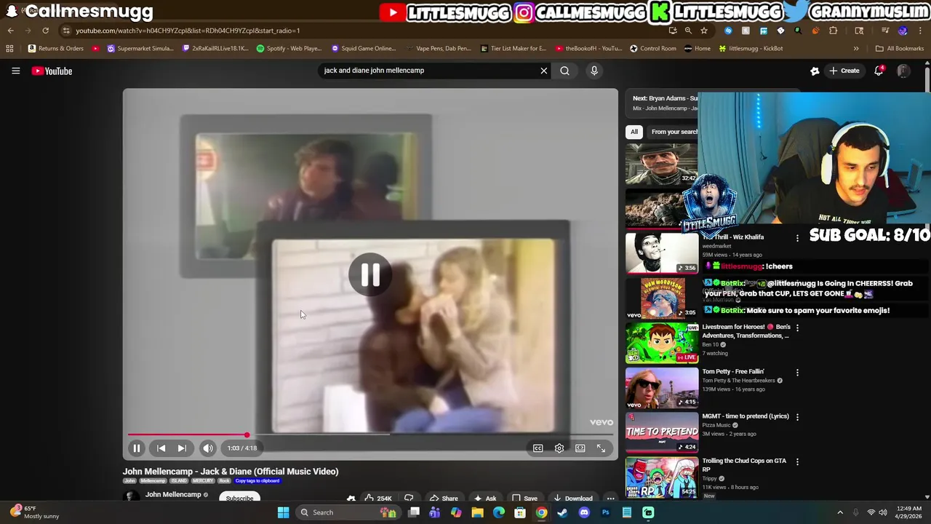Skip to next video in player
Viewport: 931px width, 524px height.
click(182, 448)
